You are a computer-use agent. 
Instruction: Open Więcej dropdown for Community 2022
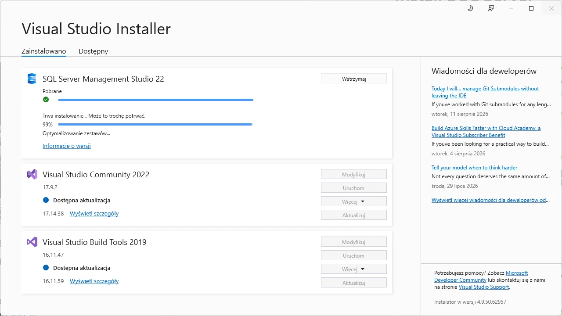pos(354,201)
